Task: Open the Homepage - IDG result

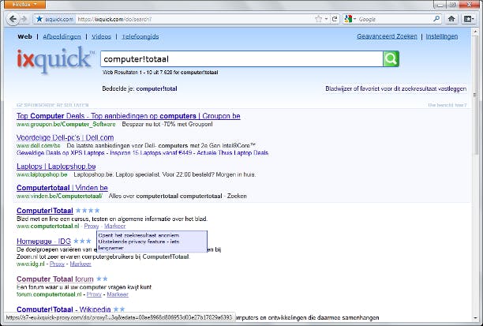Action: click(x=43, y=242)
